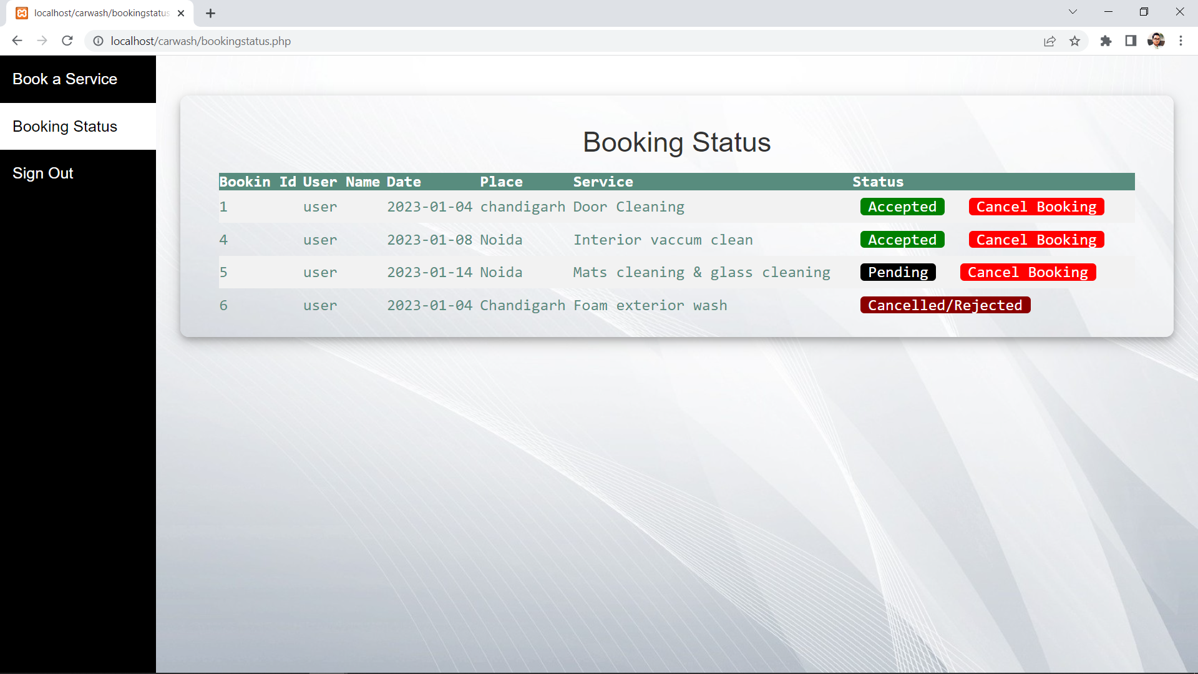Open the Chrome profile avatar
1198x674 pixels.
tap(1156, 41)
